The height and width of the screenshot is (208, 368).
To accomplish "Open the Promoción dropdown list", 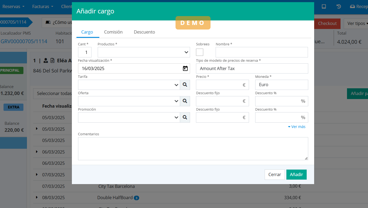I will (129, 118).
